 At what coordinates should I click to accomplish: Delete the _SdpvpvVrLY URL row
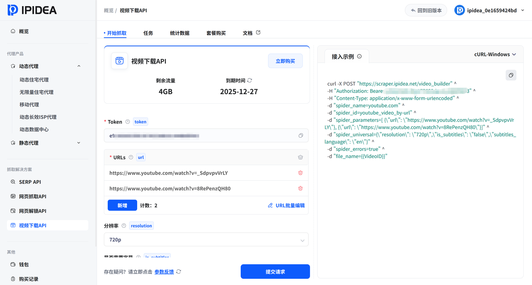click(x=300, y=173)
